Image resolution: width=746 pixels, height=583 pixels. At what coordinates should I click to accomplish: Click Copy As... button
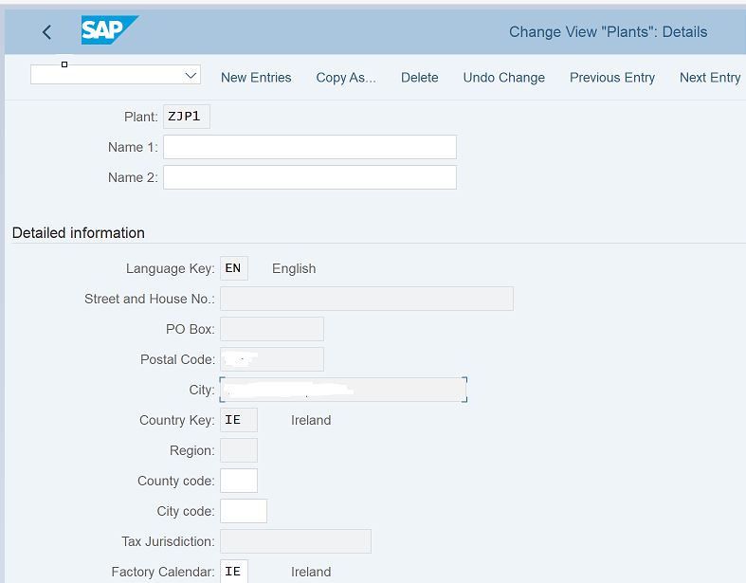pyautogui.click(x=346, y=78)
